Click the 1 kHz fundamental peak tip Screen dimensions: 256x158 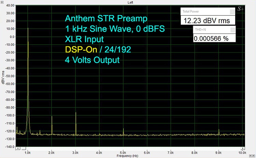click(28, 28)
